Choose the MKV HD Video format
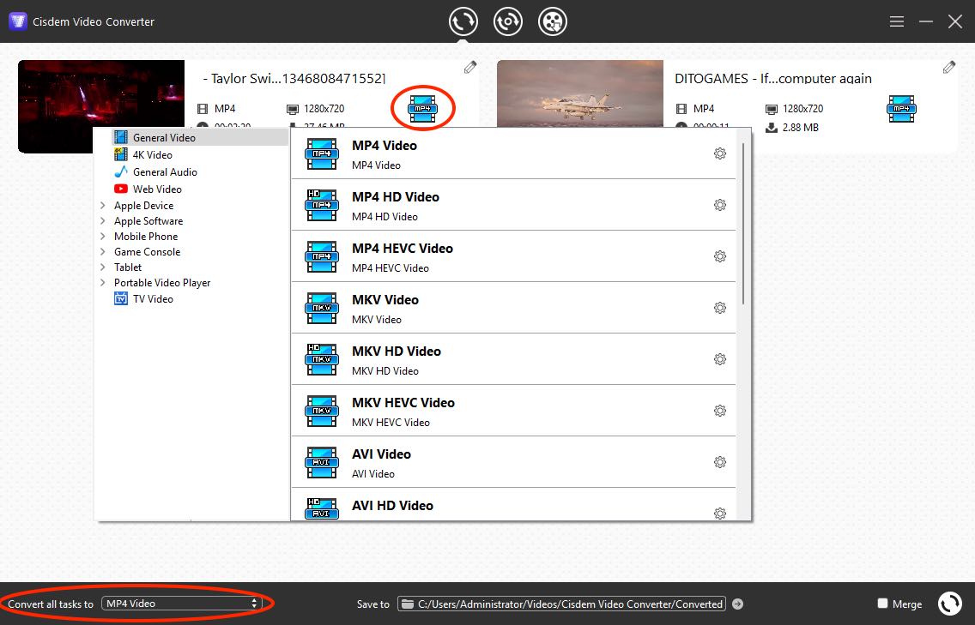 click(513, 359)
